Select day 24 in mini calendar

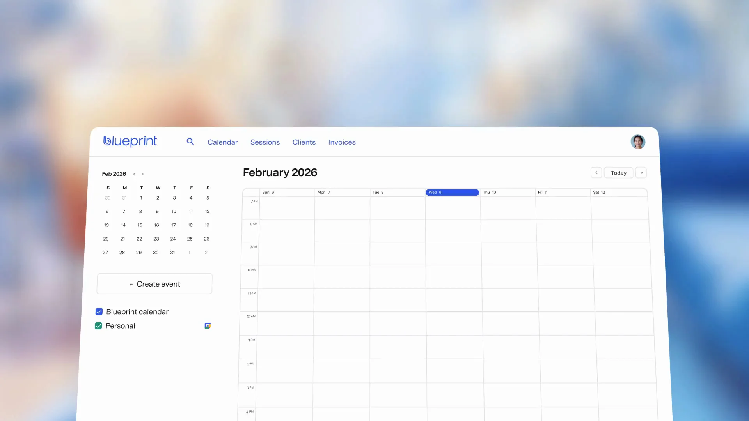173,239
